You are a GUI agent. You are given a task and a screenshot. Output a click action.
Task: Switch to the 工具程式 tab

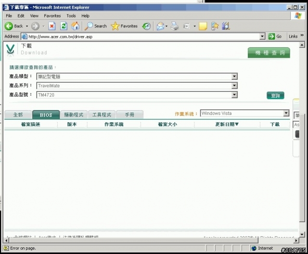coord(102,114)
